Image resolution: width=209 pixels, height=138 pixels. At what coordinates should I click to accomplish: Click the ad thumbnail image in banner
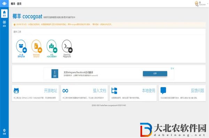point(55,74)
